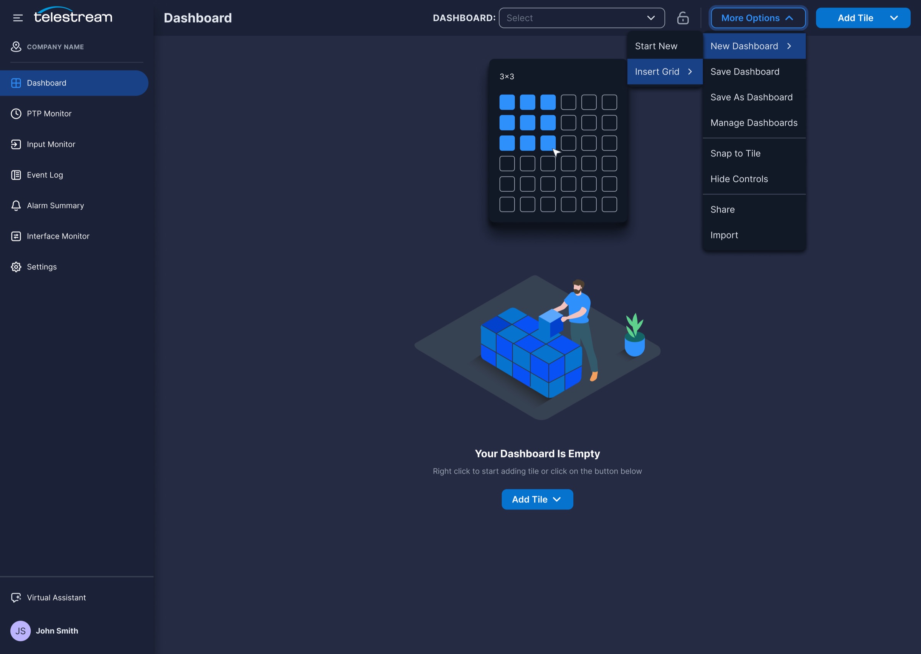Click the Dashboard grid icon in sidebar
This screenshot has height=654, width=921.
pos(16,83)
